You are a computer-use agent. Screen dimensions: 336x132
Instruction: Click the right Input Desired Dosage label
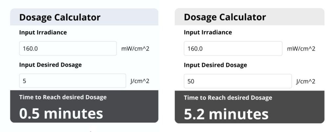pos(215,65)
